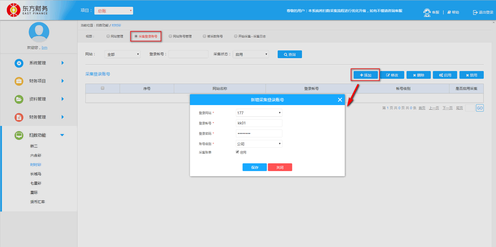496x247 pixels.
Task: Click the 系统管理 gear icon
Action: click(x=19, y=63)
